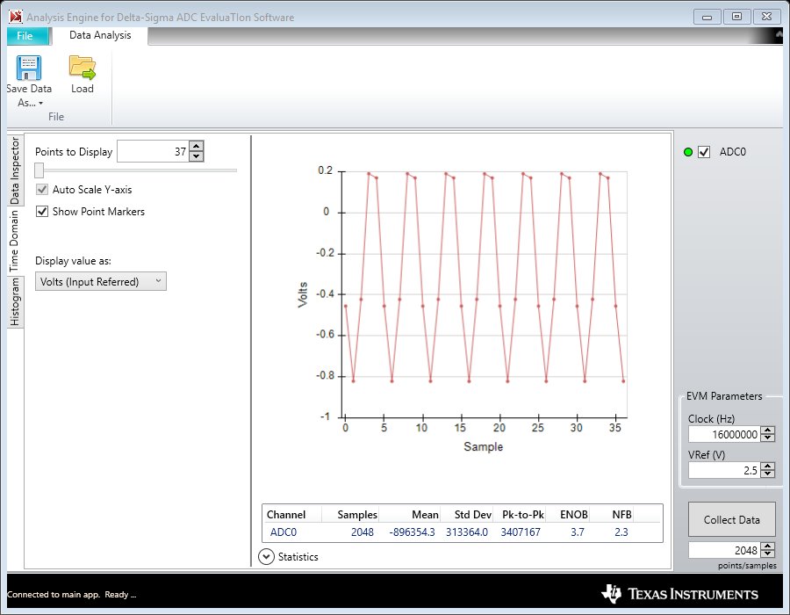790x615 pixels.
Task: Minimize the Analysis Engine window
Action: pos(707,17)
